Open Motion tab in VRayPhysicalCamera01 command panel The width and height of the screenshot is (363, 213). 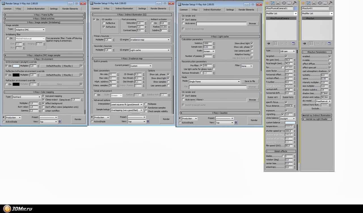coord(284,3)
